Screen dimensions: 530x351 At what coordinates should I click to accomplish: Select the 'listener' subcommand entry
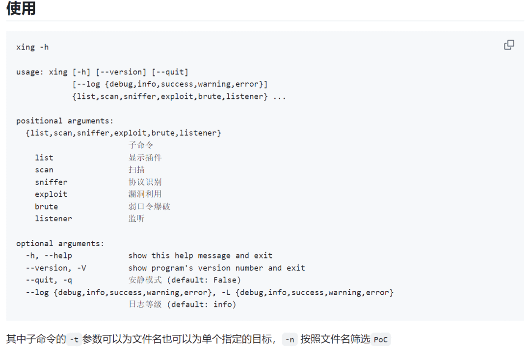(53, 219)
